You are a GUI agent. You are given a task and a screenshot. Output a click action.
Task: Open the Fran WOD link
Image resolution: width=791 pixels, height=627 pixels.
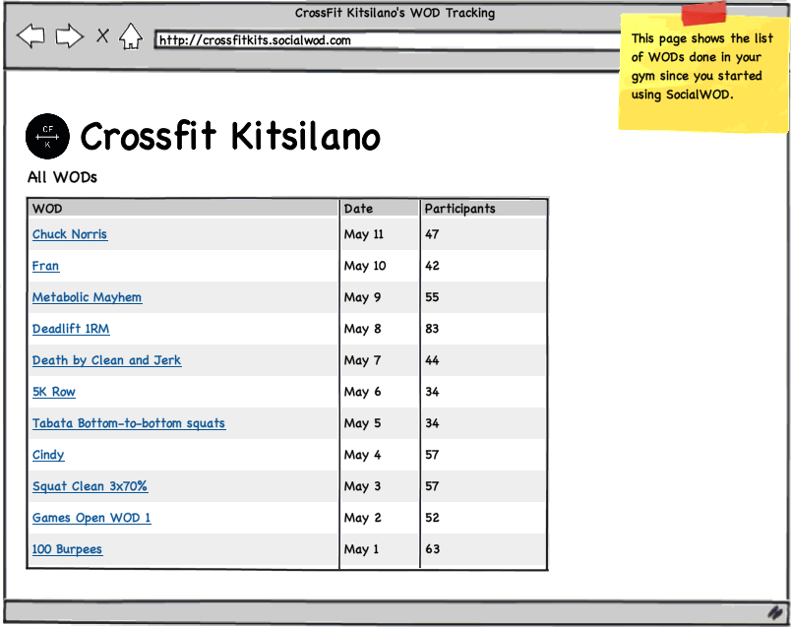click(x=45, y=266)
